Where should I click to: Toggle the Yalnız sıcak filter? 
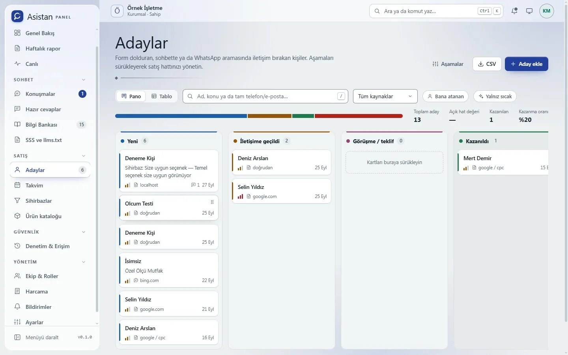[x=495, y=96]
